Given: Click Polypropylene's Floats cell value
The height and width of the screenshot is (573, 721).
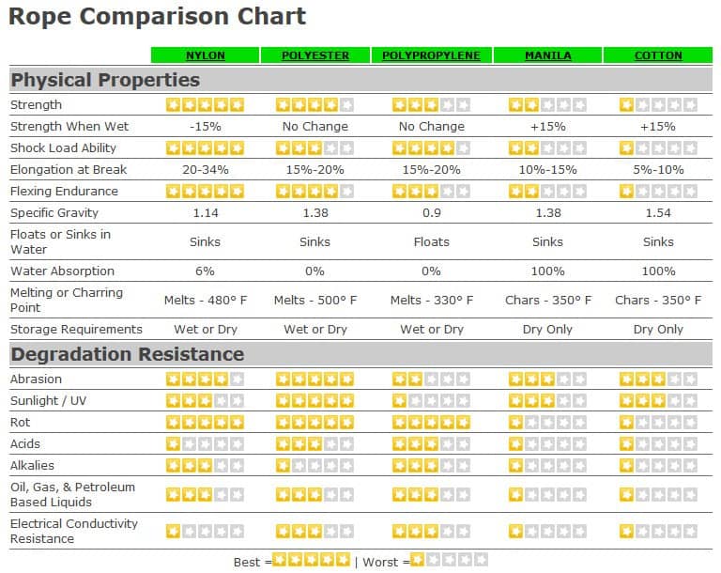Looking at the screenshot, I should (x=431, y=241).
